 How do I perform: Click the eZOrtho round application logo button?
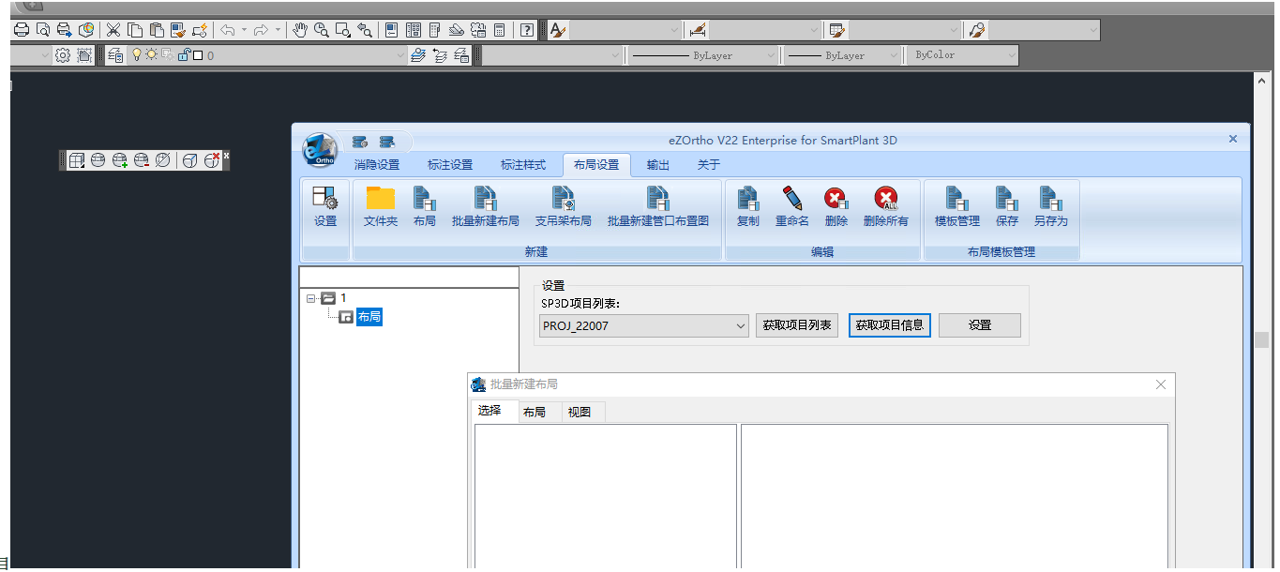coord(320,148)
